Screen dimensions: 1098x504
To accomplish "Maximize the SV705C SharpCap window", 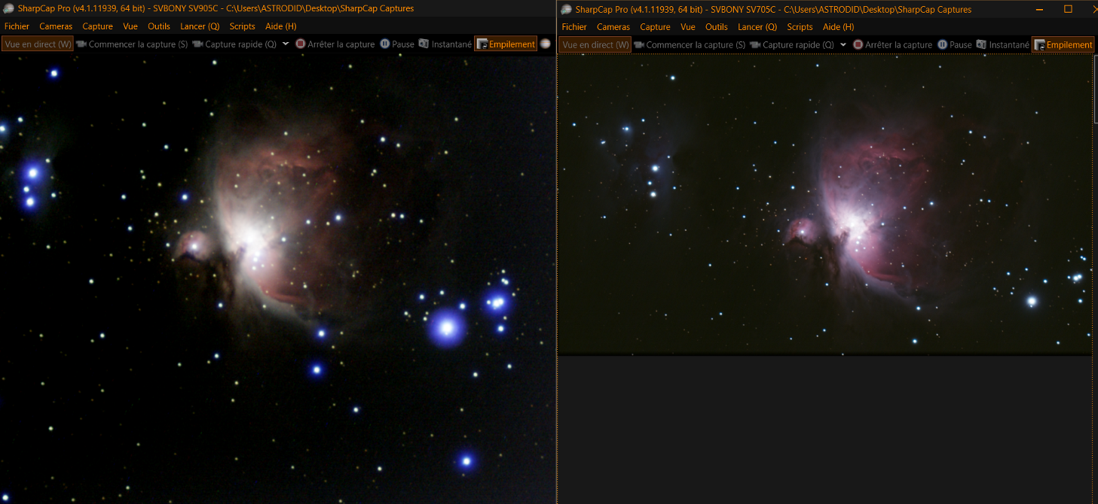I will click(1068, 9).
